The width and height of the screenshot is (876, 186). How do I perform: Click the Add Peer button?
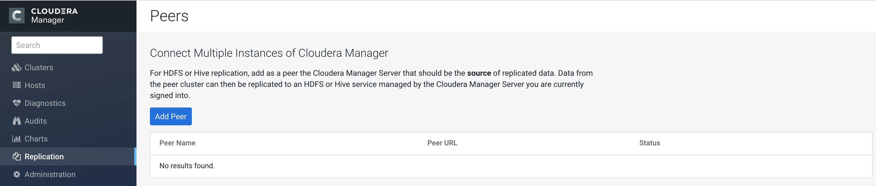(x=171, y=116)
